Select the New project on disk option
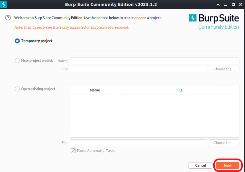 (x=17, y=61)
